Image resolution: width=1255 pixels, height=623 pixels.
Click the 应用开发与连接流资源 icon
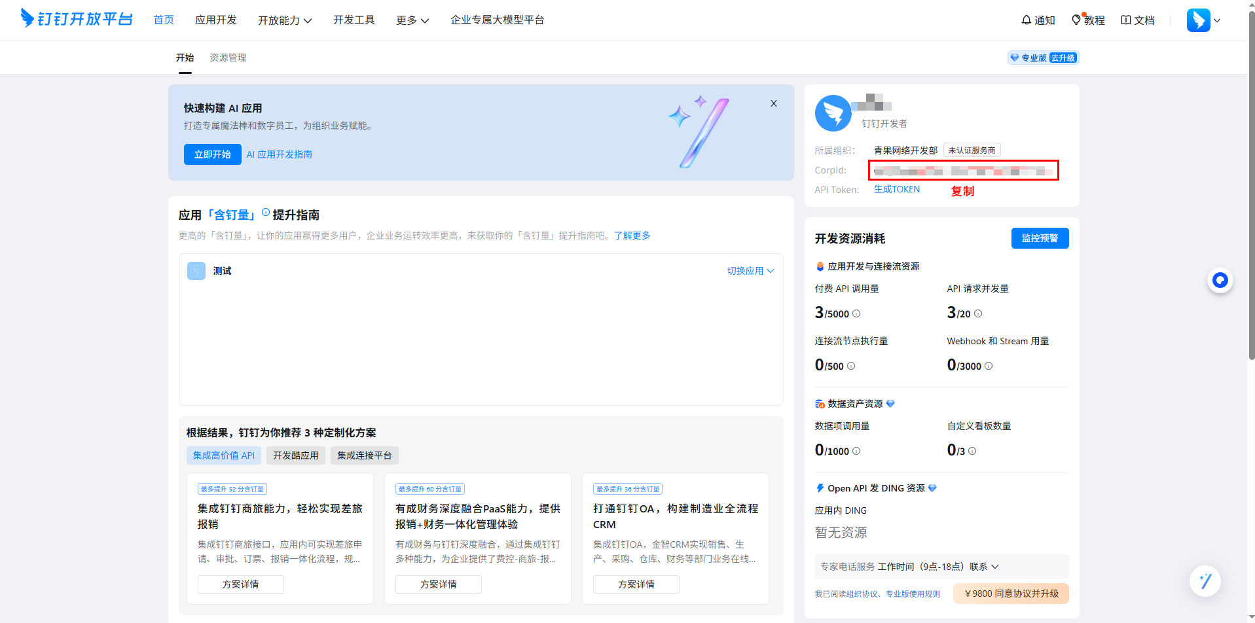click(x=820, y=266)
